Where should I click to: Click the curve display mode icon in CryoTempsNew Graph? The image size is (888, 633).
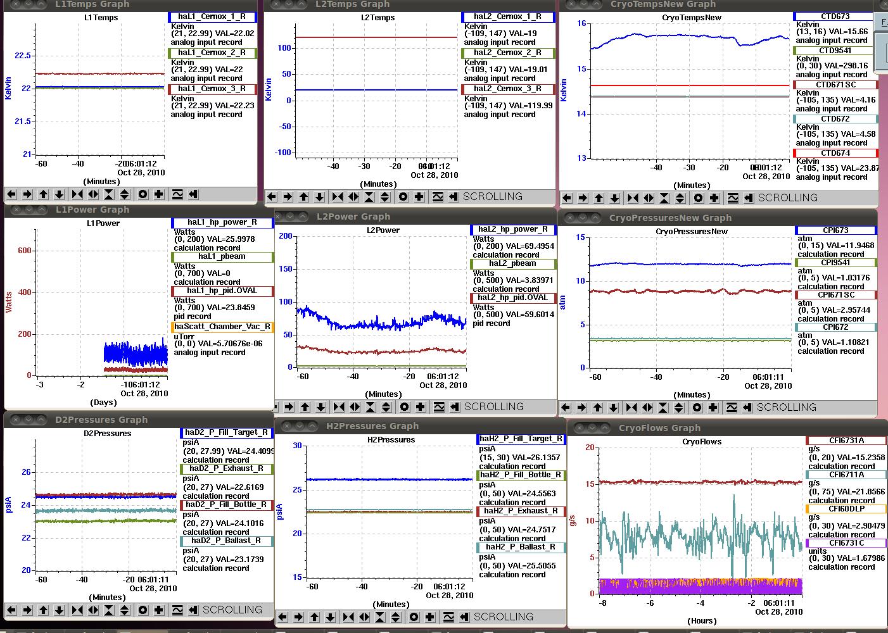[733, 198]
